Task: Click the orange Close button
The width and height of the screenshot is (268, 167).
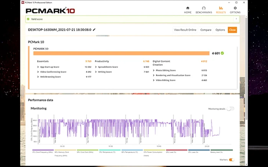Action: click(x=232, y=30)
